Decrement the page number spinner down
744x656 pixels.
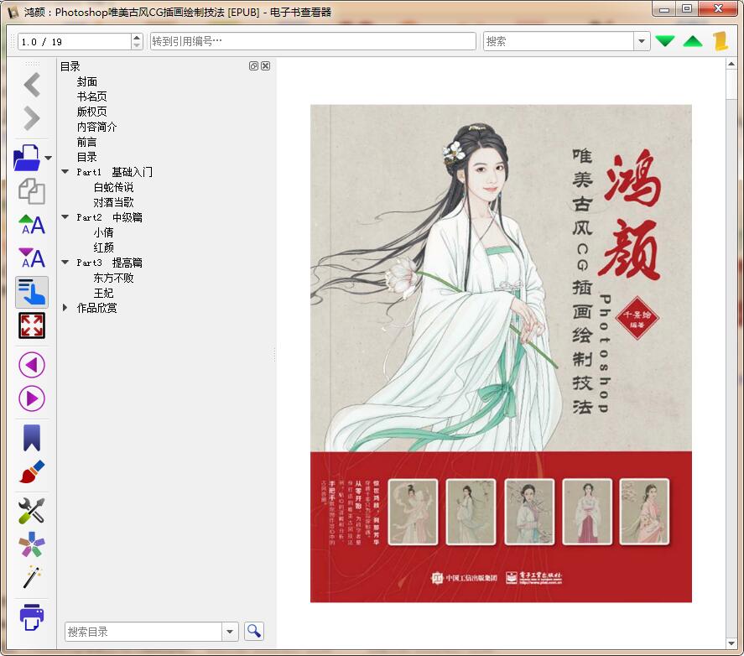click(x=137, y=45)
